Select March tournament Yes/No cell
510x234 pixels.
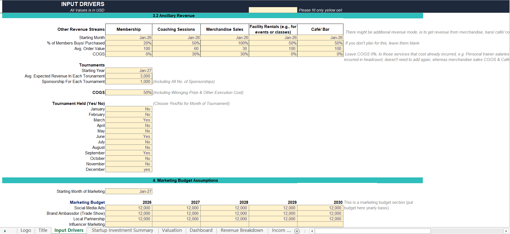pyautogui.click(x=129, y=120)
